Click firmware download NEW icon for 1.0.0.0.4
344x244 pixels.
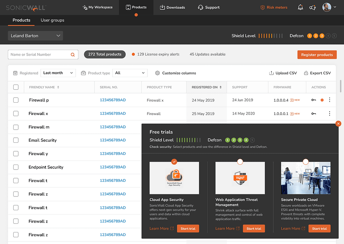(x=295, y=100)
